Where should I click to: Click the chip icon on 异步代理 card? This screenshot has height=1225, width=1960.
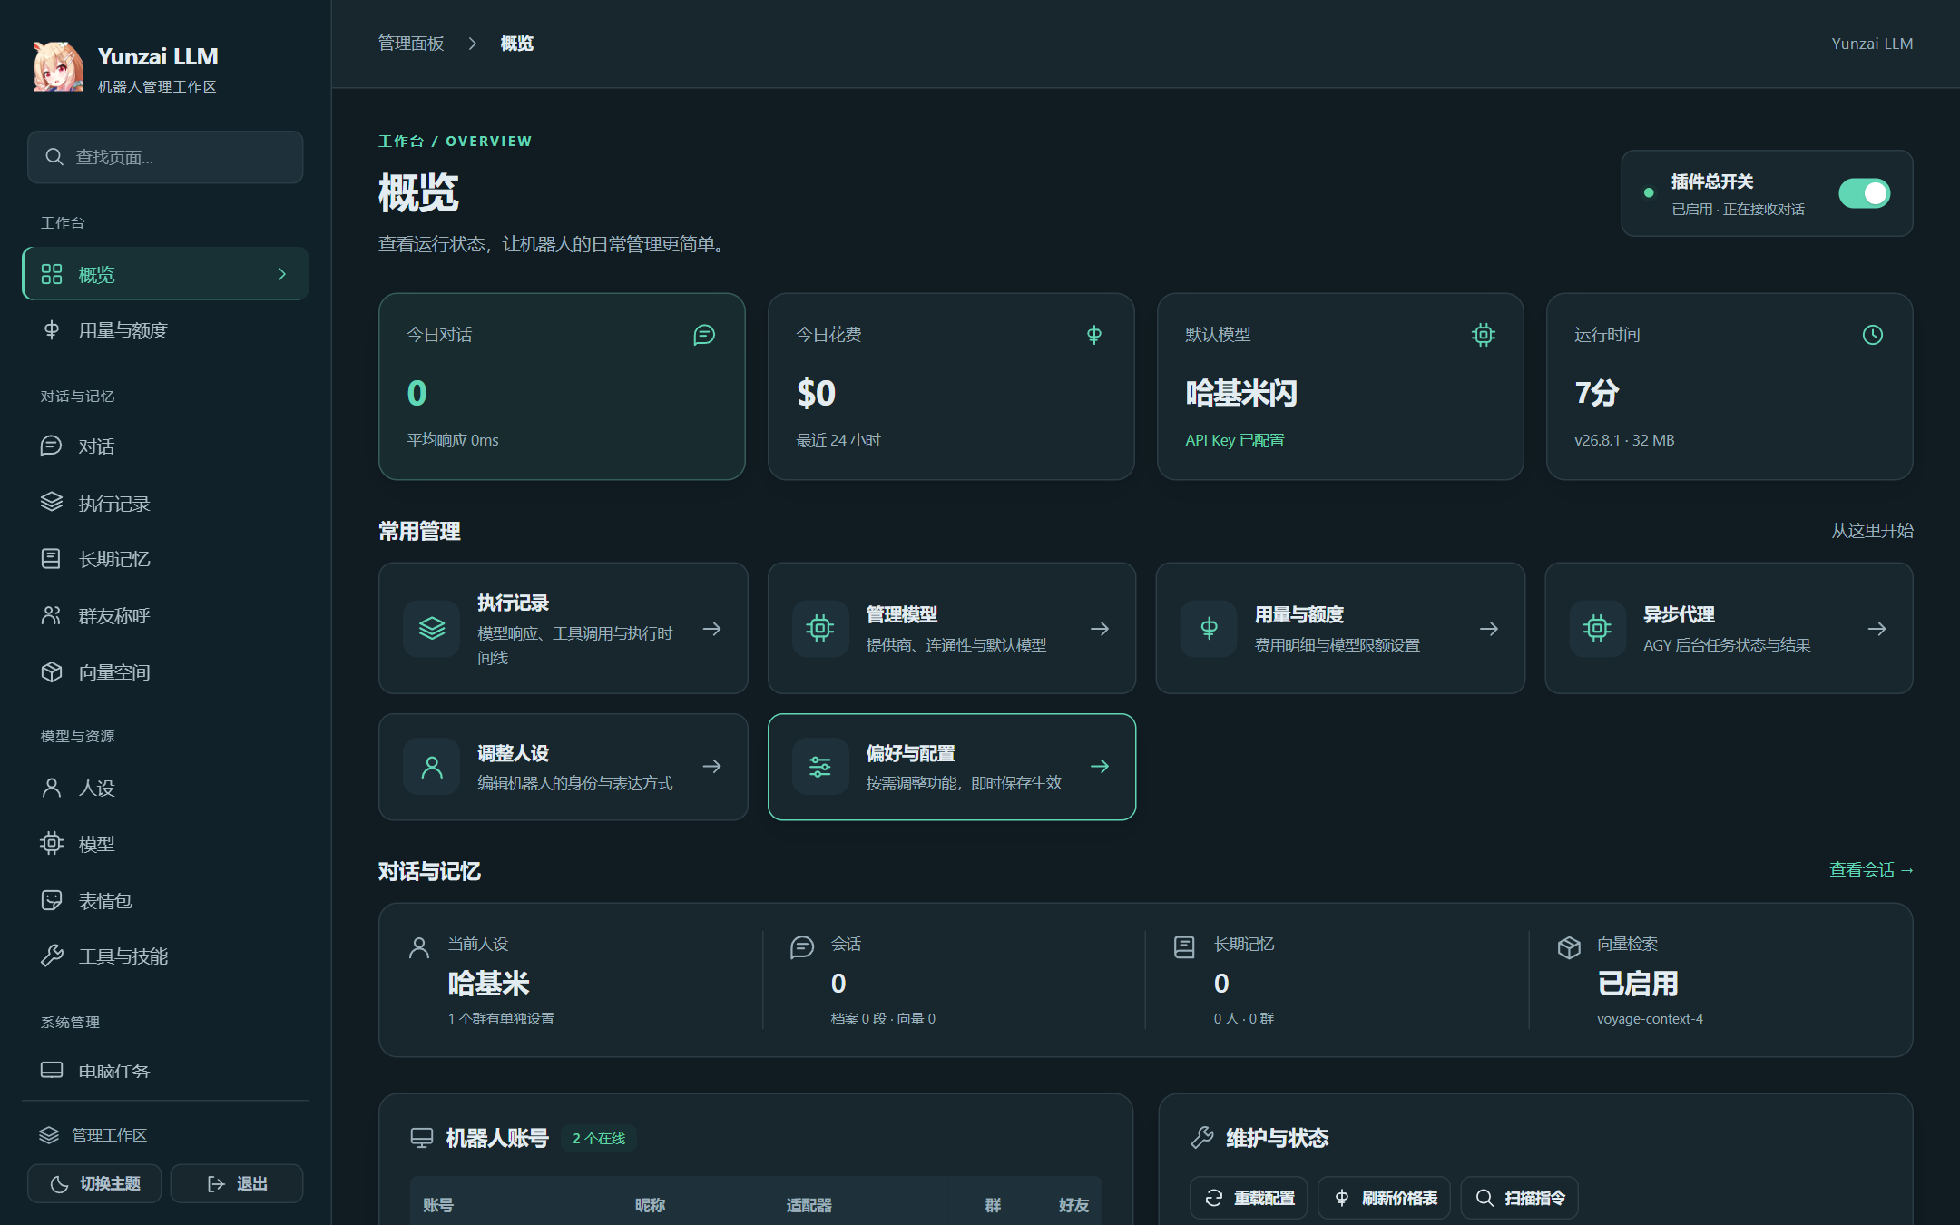[1597, 628]
